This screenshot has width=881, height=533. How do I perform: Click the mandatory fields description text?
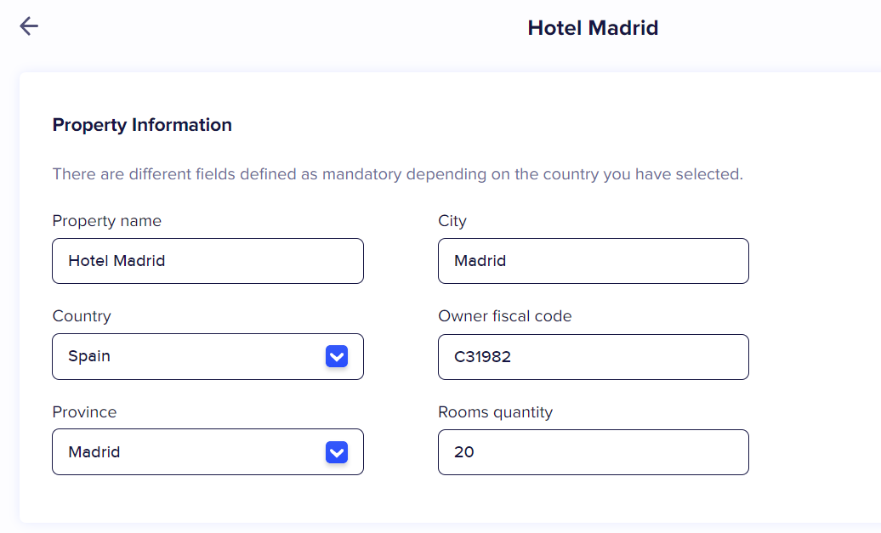(x=397, y=174)
